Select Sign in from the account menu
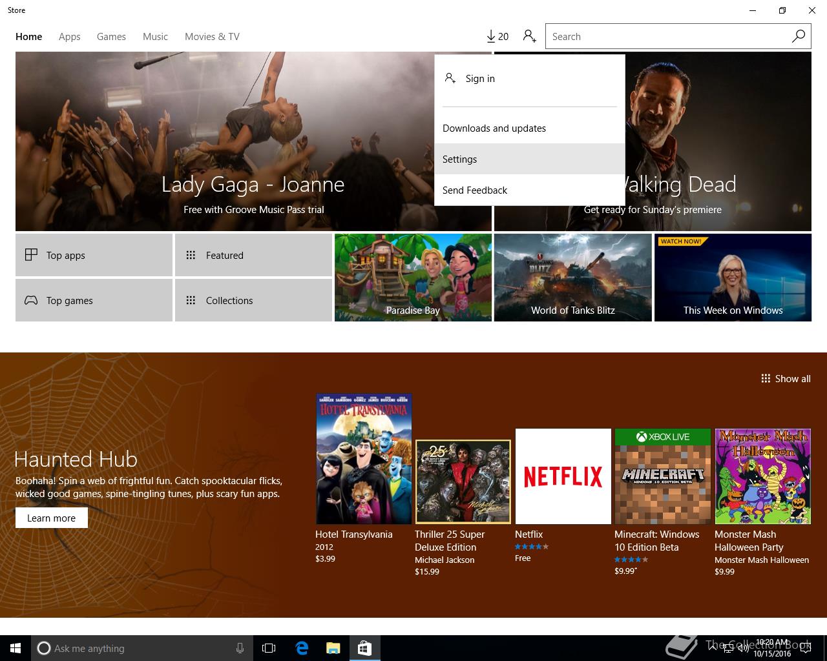 coord(530,79)
